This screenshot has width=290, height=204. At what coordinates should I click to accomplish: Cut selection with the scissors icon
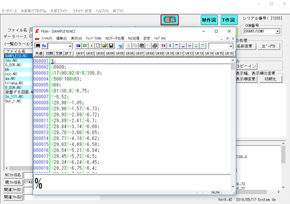[129, 46]
